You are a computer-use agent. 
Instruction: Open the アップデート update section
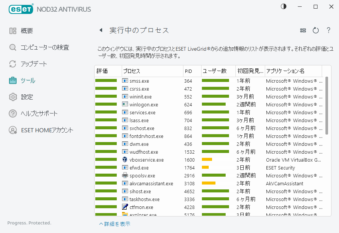point(34,64)
